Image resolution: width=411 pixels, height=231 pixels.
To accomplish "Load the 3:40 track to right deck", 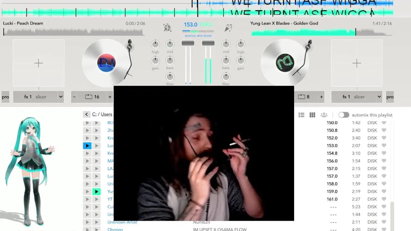I will coord(96,138).
